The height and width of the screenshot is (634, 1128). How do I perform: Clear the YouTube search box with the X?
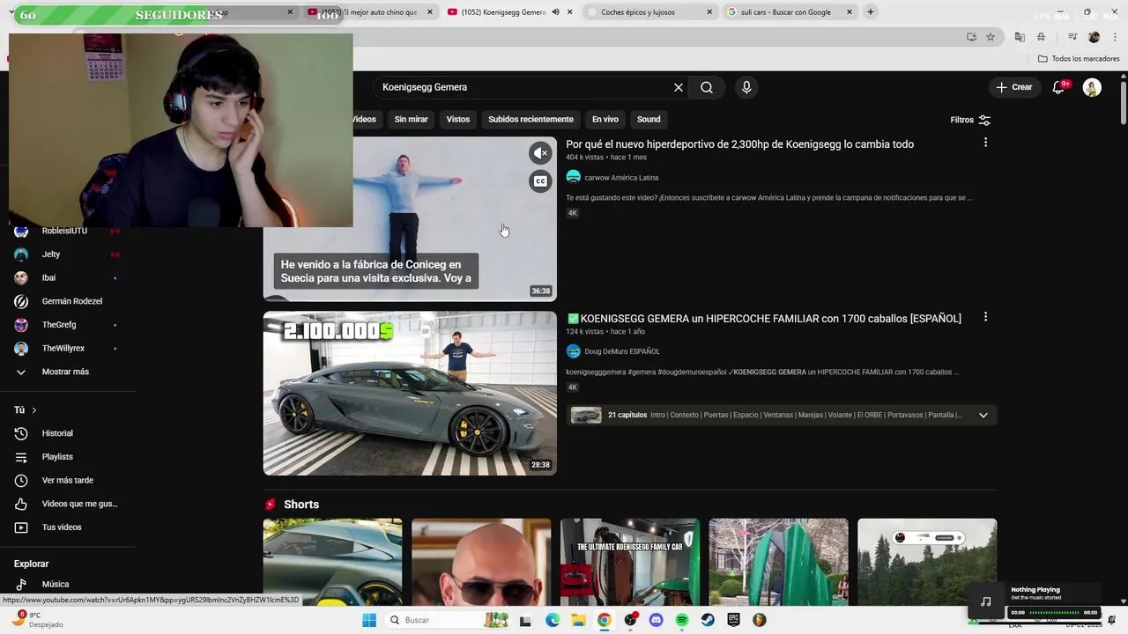point(679,87)
